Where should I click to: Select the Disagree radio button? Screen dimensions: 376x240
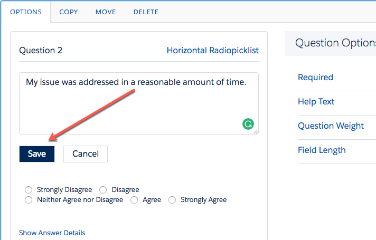(103, 190)
